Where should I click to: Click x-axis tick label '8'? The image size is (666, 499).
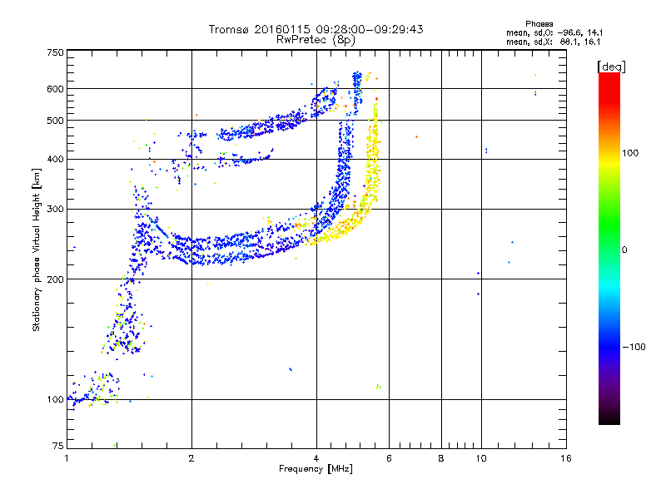[x=441, y=458]
